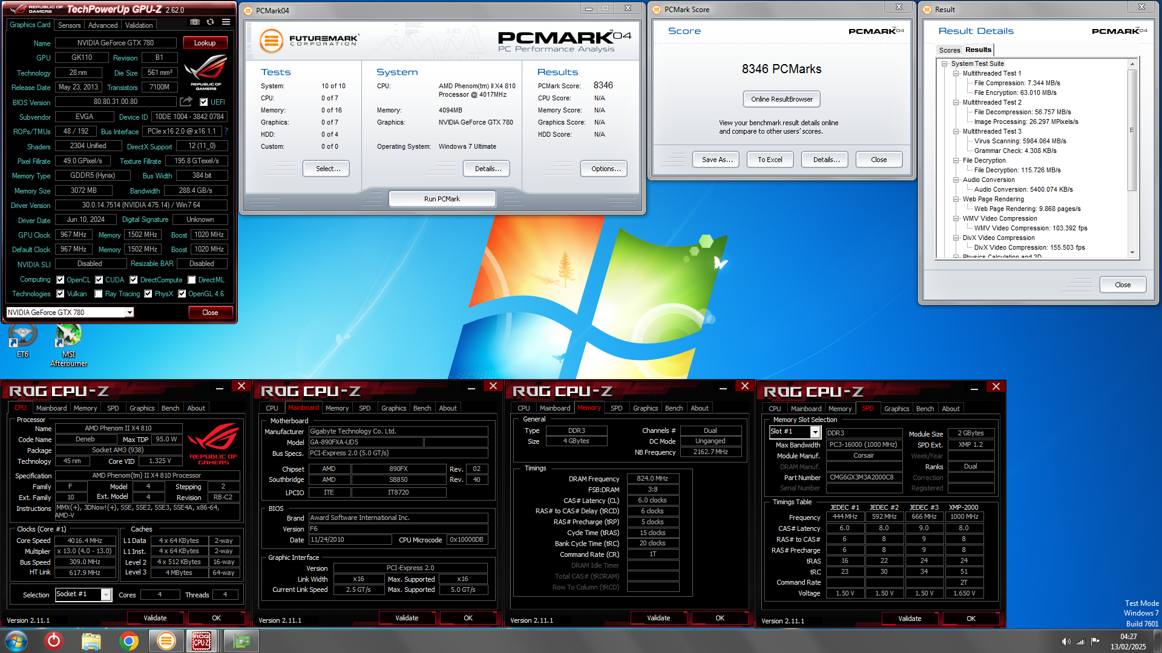Open Slot #1 dropdown in SPD window
Screen dimensions: 1162x653
[x=815, y=432]
